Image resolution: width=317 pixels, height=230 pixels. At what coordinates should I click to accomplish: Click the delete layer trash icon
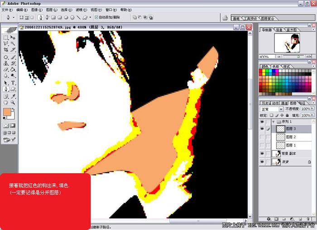tap(309, 218)
